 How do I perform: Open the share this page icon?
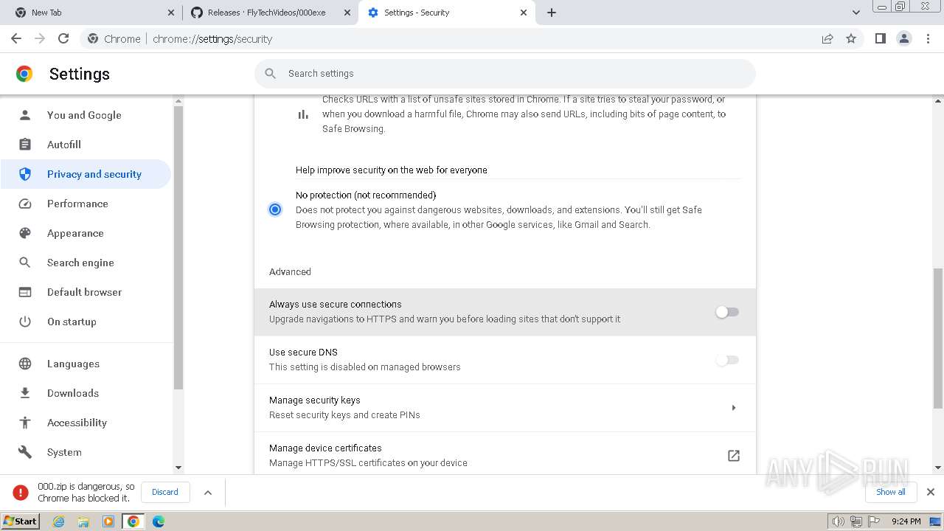(827, 39)
